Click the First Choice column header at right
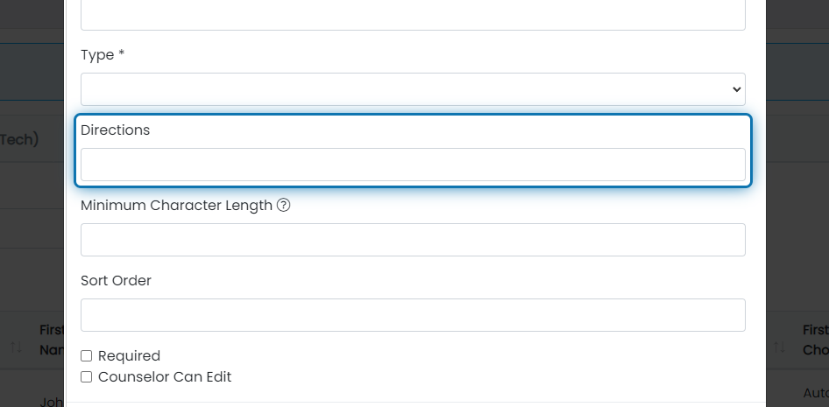Image resolution: width=829 pixels, height=407 pixels. click(x=815, y=340)
